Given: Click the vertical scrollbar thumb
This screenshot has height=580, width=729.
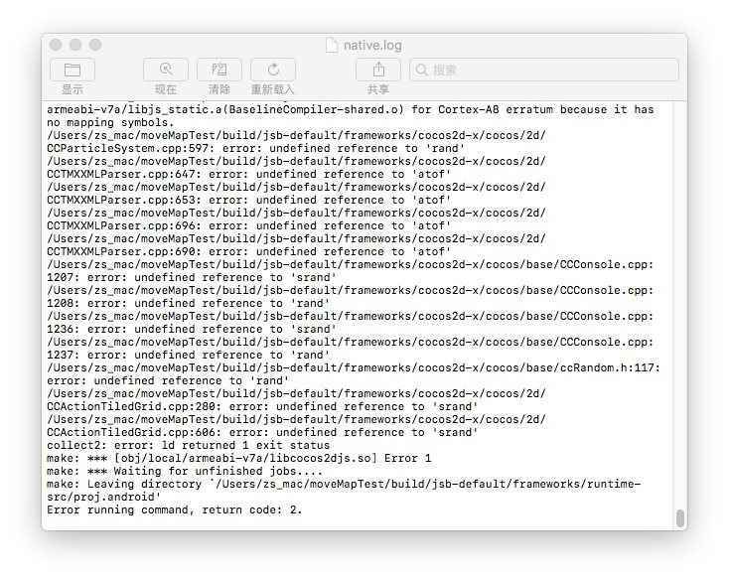Looking at the screenshot, I should (679, 517).
